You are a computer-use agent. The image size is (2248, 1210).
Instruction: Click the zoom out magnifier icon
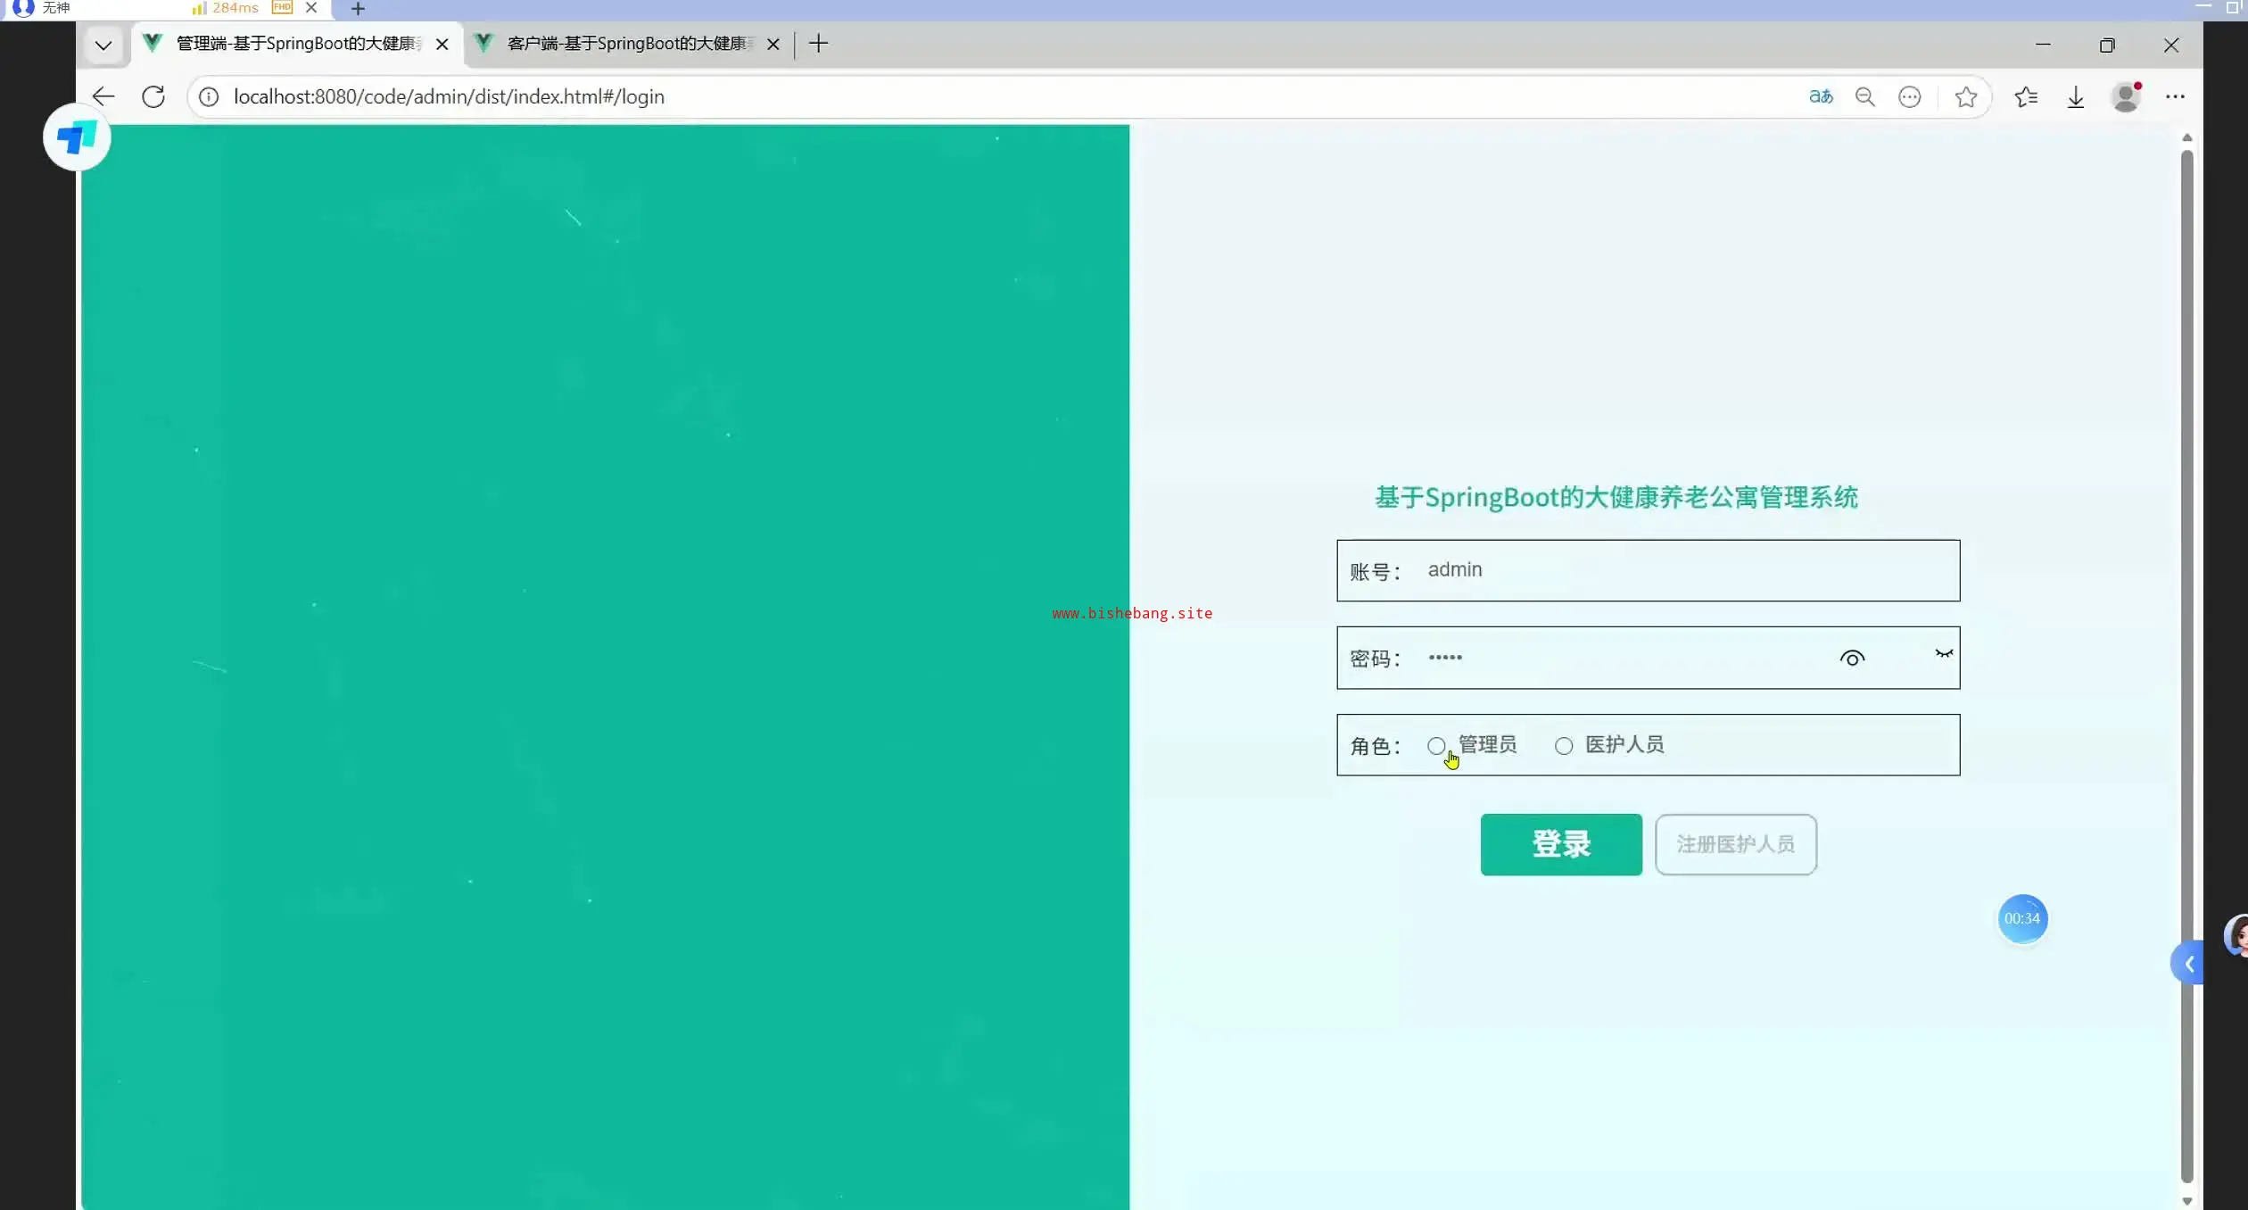pos(1864,96)
